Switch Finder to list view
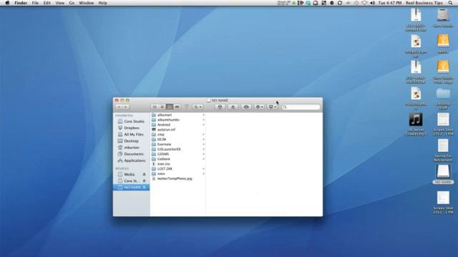Image resolution: width=458 pixels, height=257 pixels. 162,107
